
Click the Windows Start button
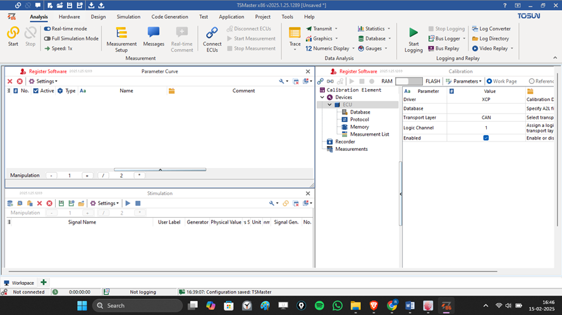[x=82, y=306]
